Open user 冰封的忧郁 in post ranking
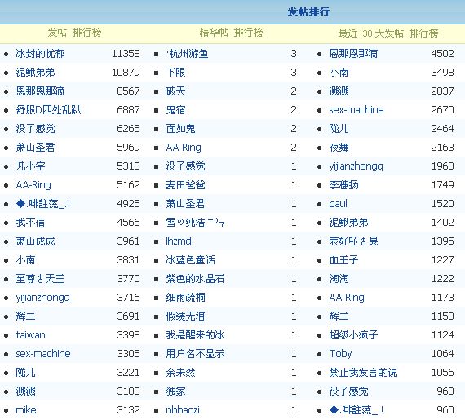This screenshot has height=420, width=465. (x=40, y=54)
